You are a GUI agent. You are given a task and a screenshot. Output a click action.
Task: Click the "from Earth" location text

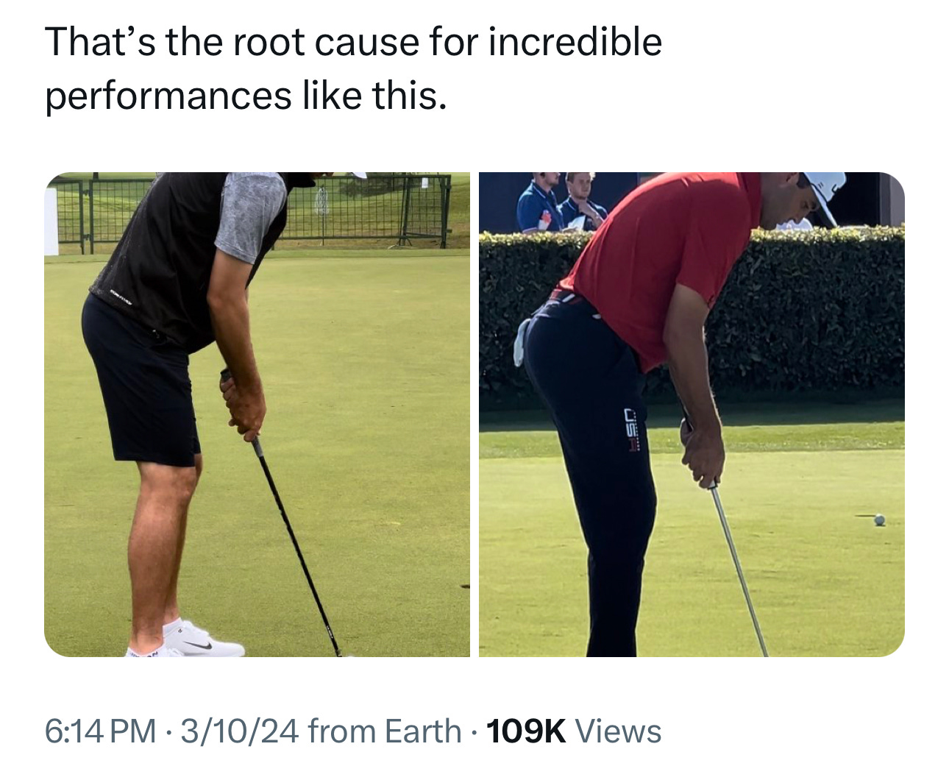[385, 731]
